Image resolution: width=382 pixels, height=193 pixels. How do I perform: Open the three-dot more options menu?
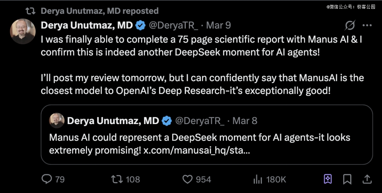[x=367, y=25]
